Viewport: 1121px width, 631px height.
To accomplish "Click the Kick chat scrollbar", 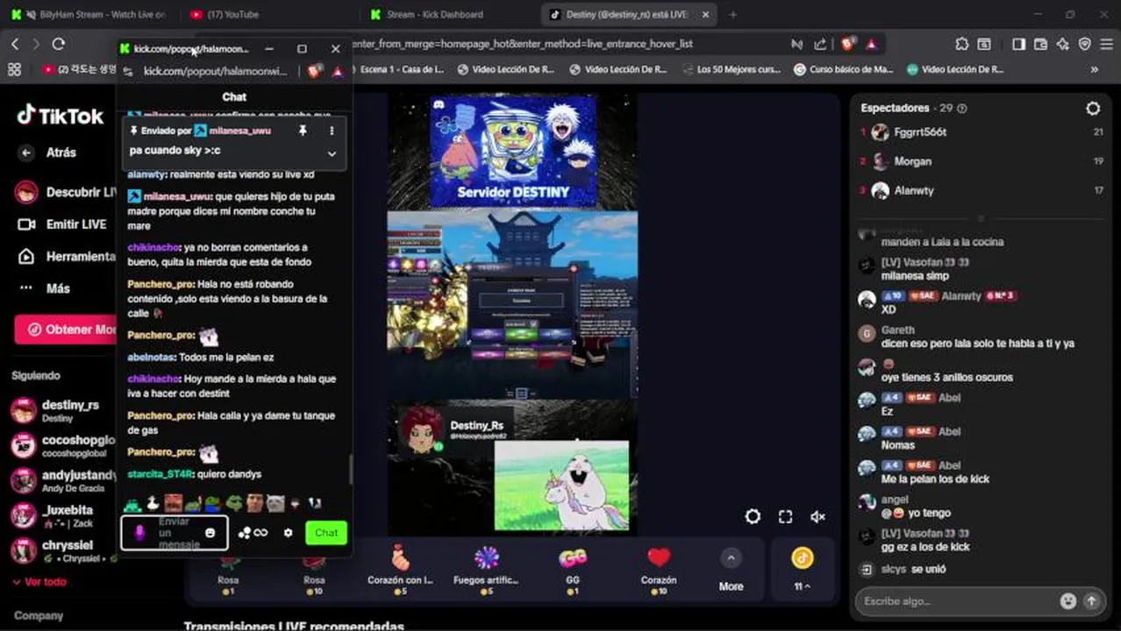I will (351, 469).
